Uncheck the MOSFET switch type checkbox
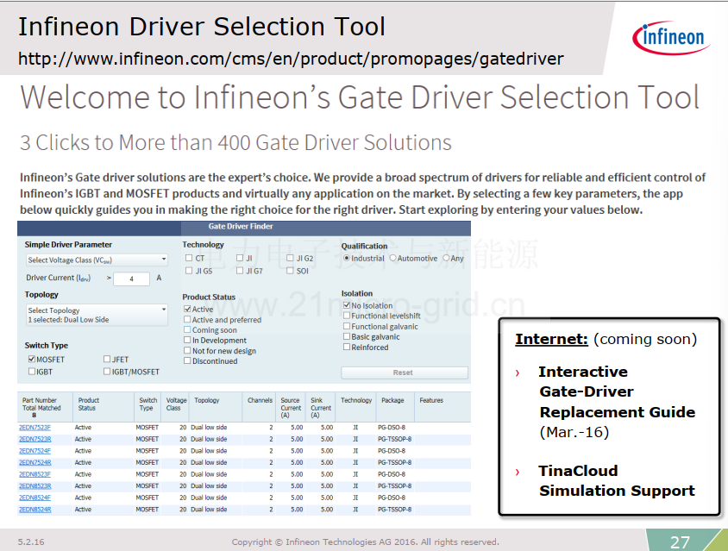The height and width of the screenshot is (551, 728). coord(32,359)
